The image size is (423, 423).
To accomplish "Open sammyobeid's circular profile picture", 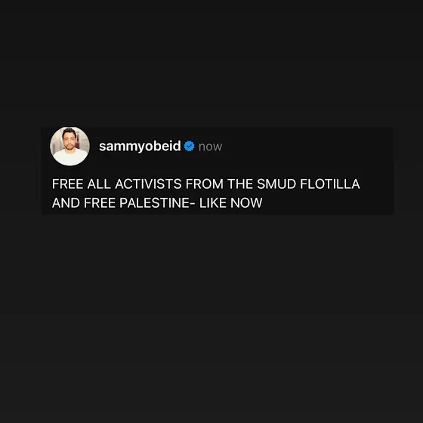I will click(x=69, y=146).
